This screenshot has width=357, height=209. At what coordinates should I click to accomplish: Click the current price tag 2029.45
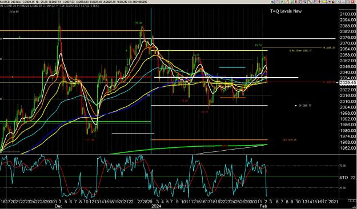[x=347, y=83]
